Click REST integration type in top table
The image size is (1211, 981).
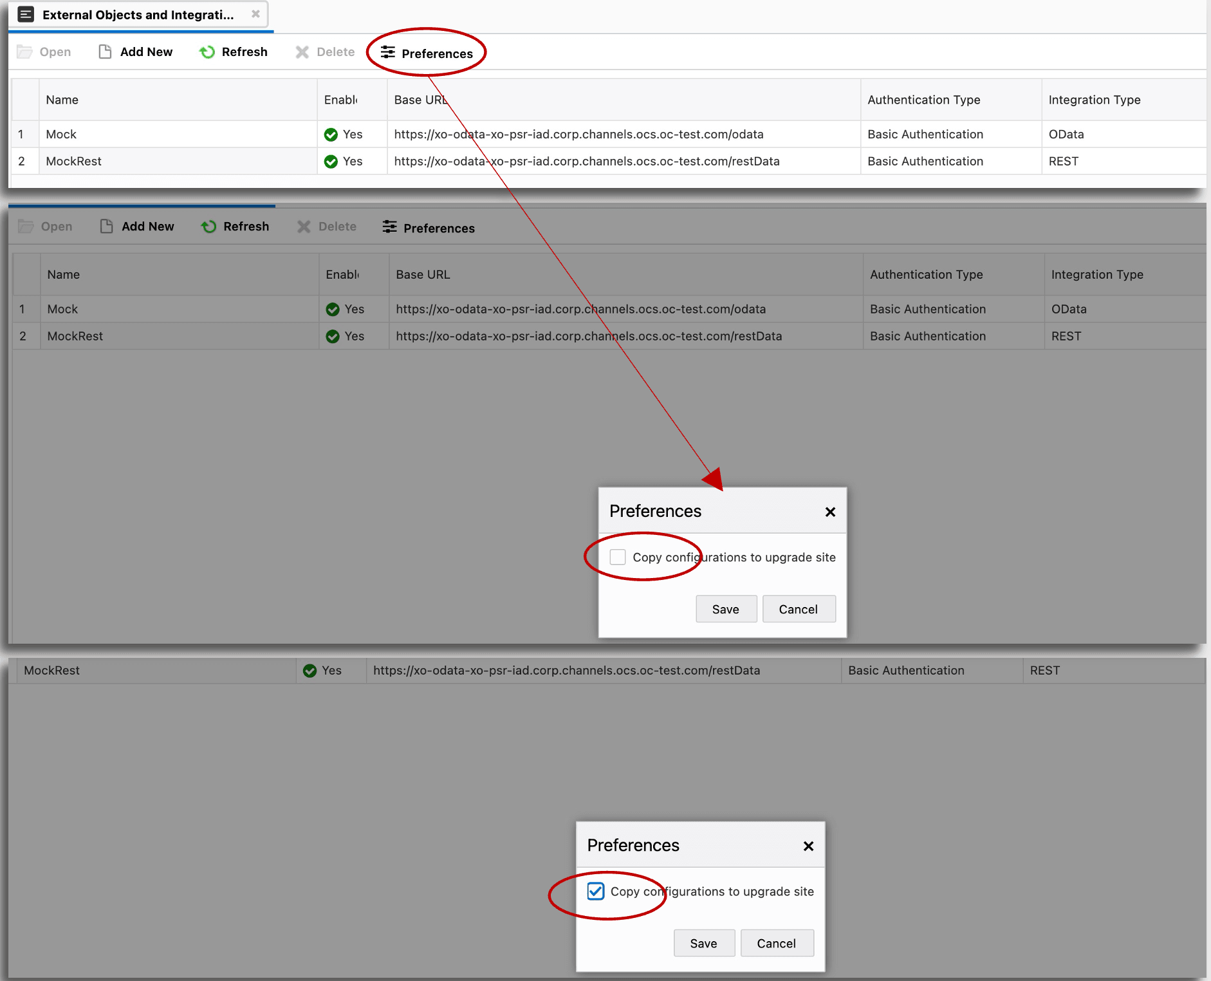click(1064, 161)
